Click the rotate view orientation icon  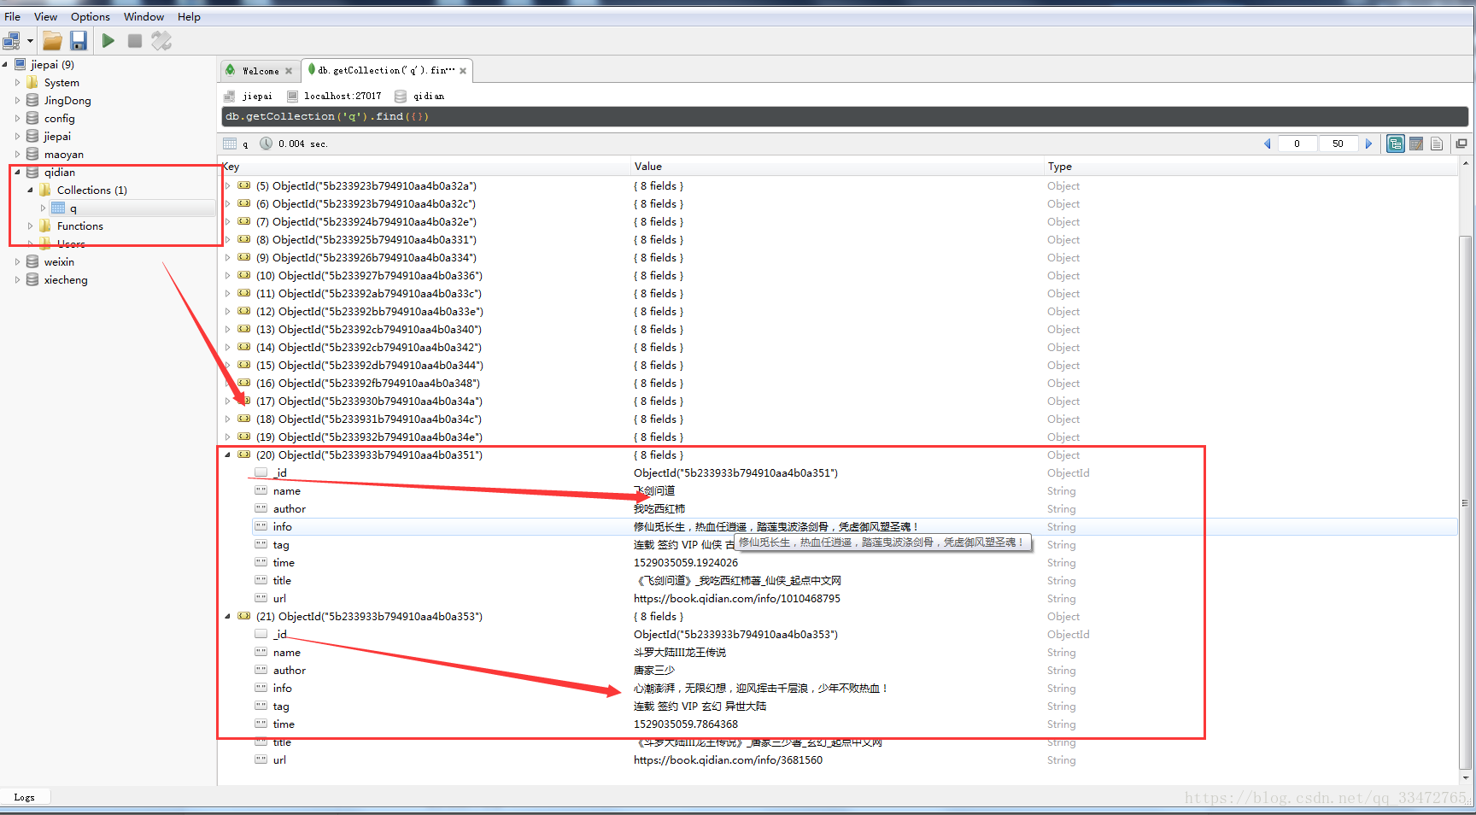(x=161, y=40)
